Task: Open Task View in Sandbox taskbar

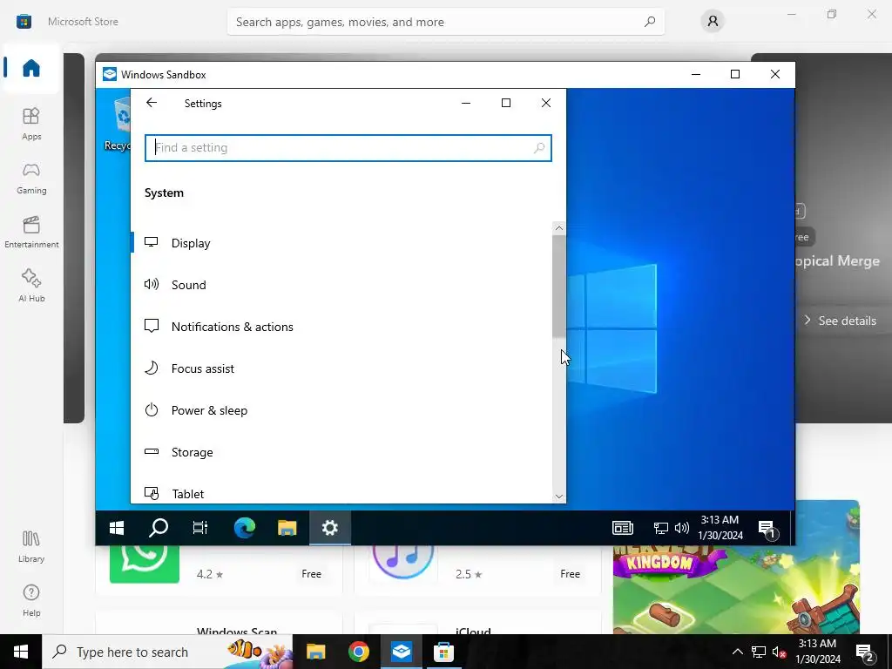Action: coord(200,528)
